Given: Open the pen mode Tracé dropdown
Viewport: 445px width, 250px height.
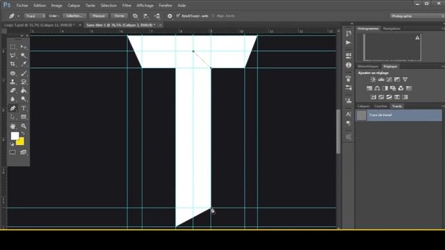Looking at the screenshot, I should (35, 16).
